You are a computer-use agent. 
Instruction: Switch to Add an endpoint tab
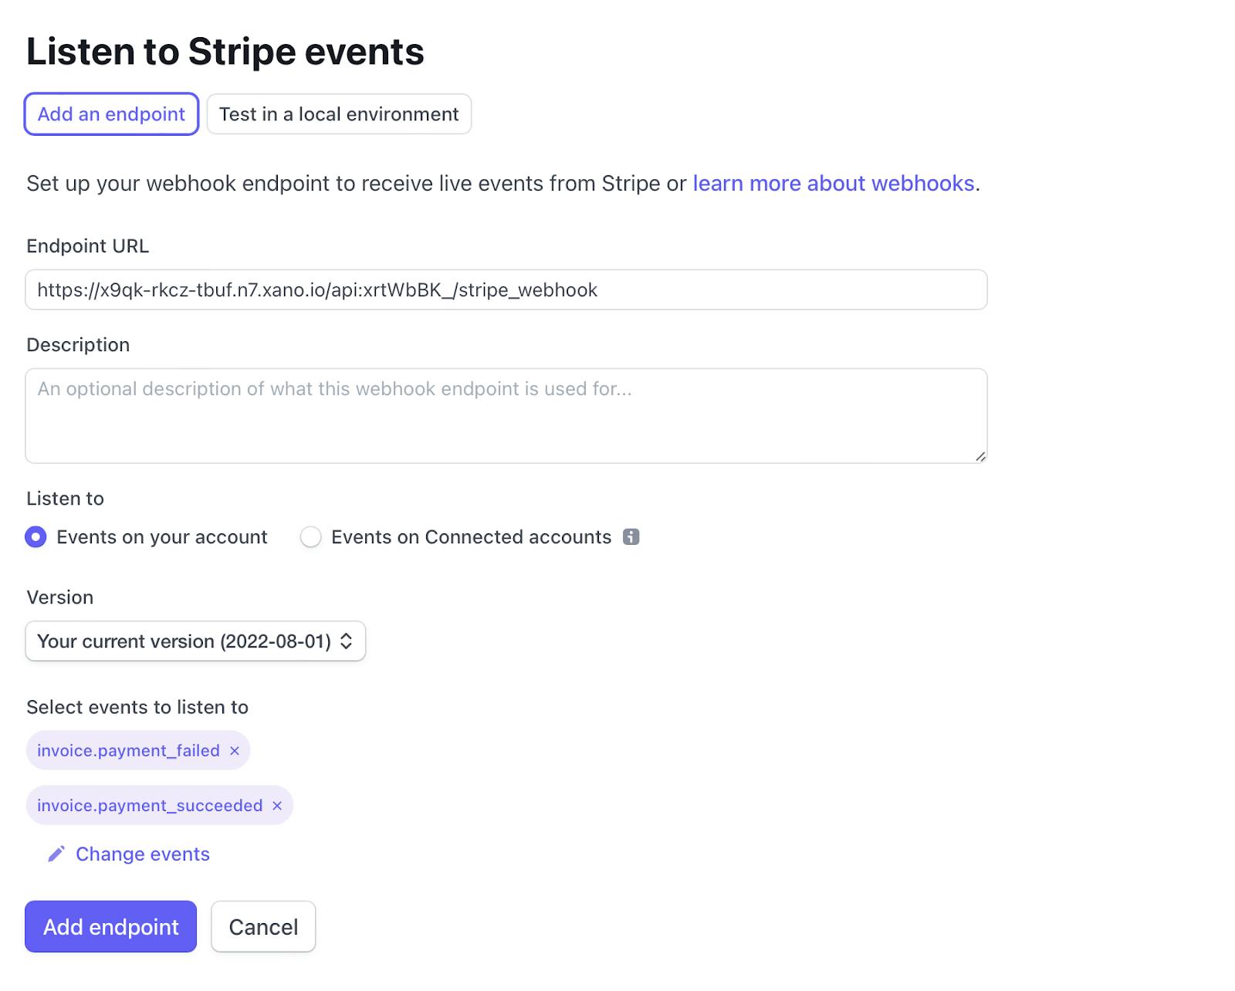coord(111,114)
